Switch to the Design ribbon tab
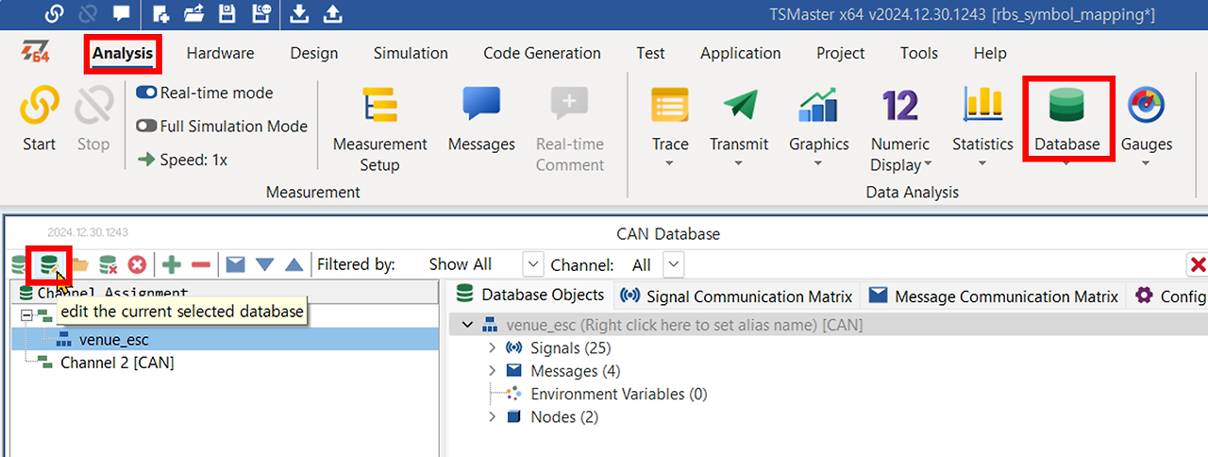The image size is (1208, 457). [313, 53]
